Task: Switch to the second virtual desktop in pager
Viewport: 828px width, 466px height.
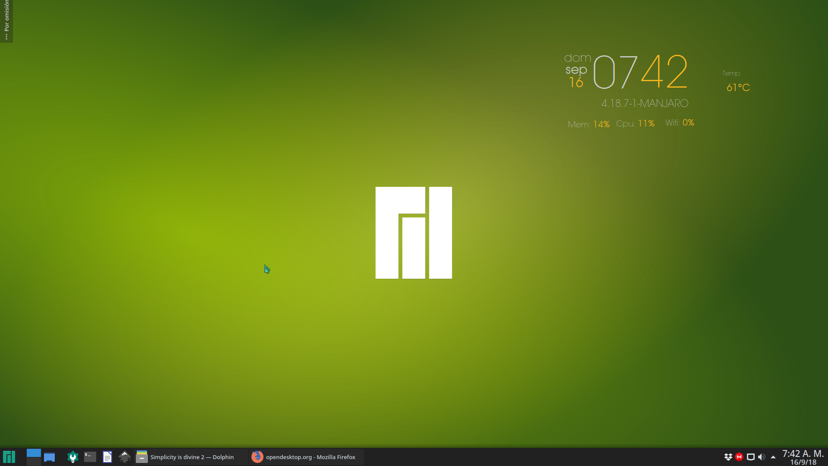Action: click(34, 461)
